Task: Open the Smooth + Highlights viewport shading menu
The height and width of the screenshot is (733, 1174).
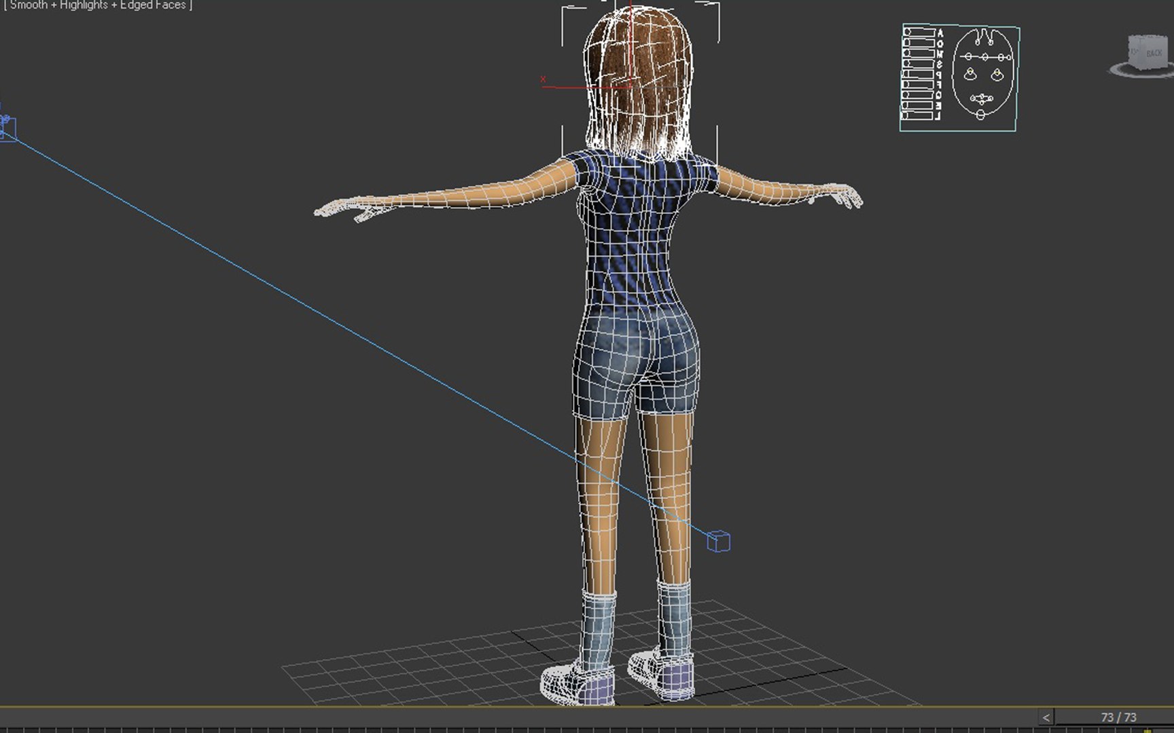Action: coord(98,5)
